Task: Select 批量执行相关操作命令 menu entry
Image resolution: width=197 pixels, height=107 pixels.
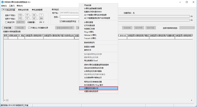Action: coord(98,12)
